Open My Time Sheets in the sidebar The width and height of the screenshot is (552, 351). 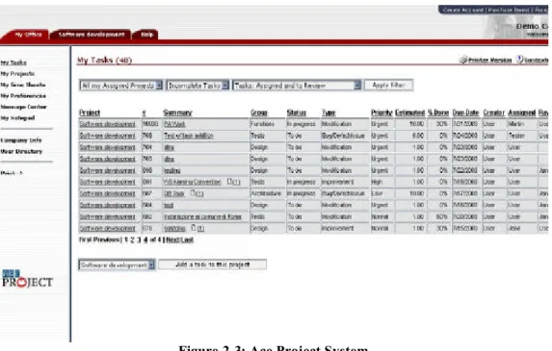(x=23, y=85)
